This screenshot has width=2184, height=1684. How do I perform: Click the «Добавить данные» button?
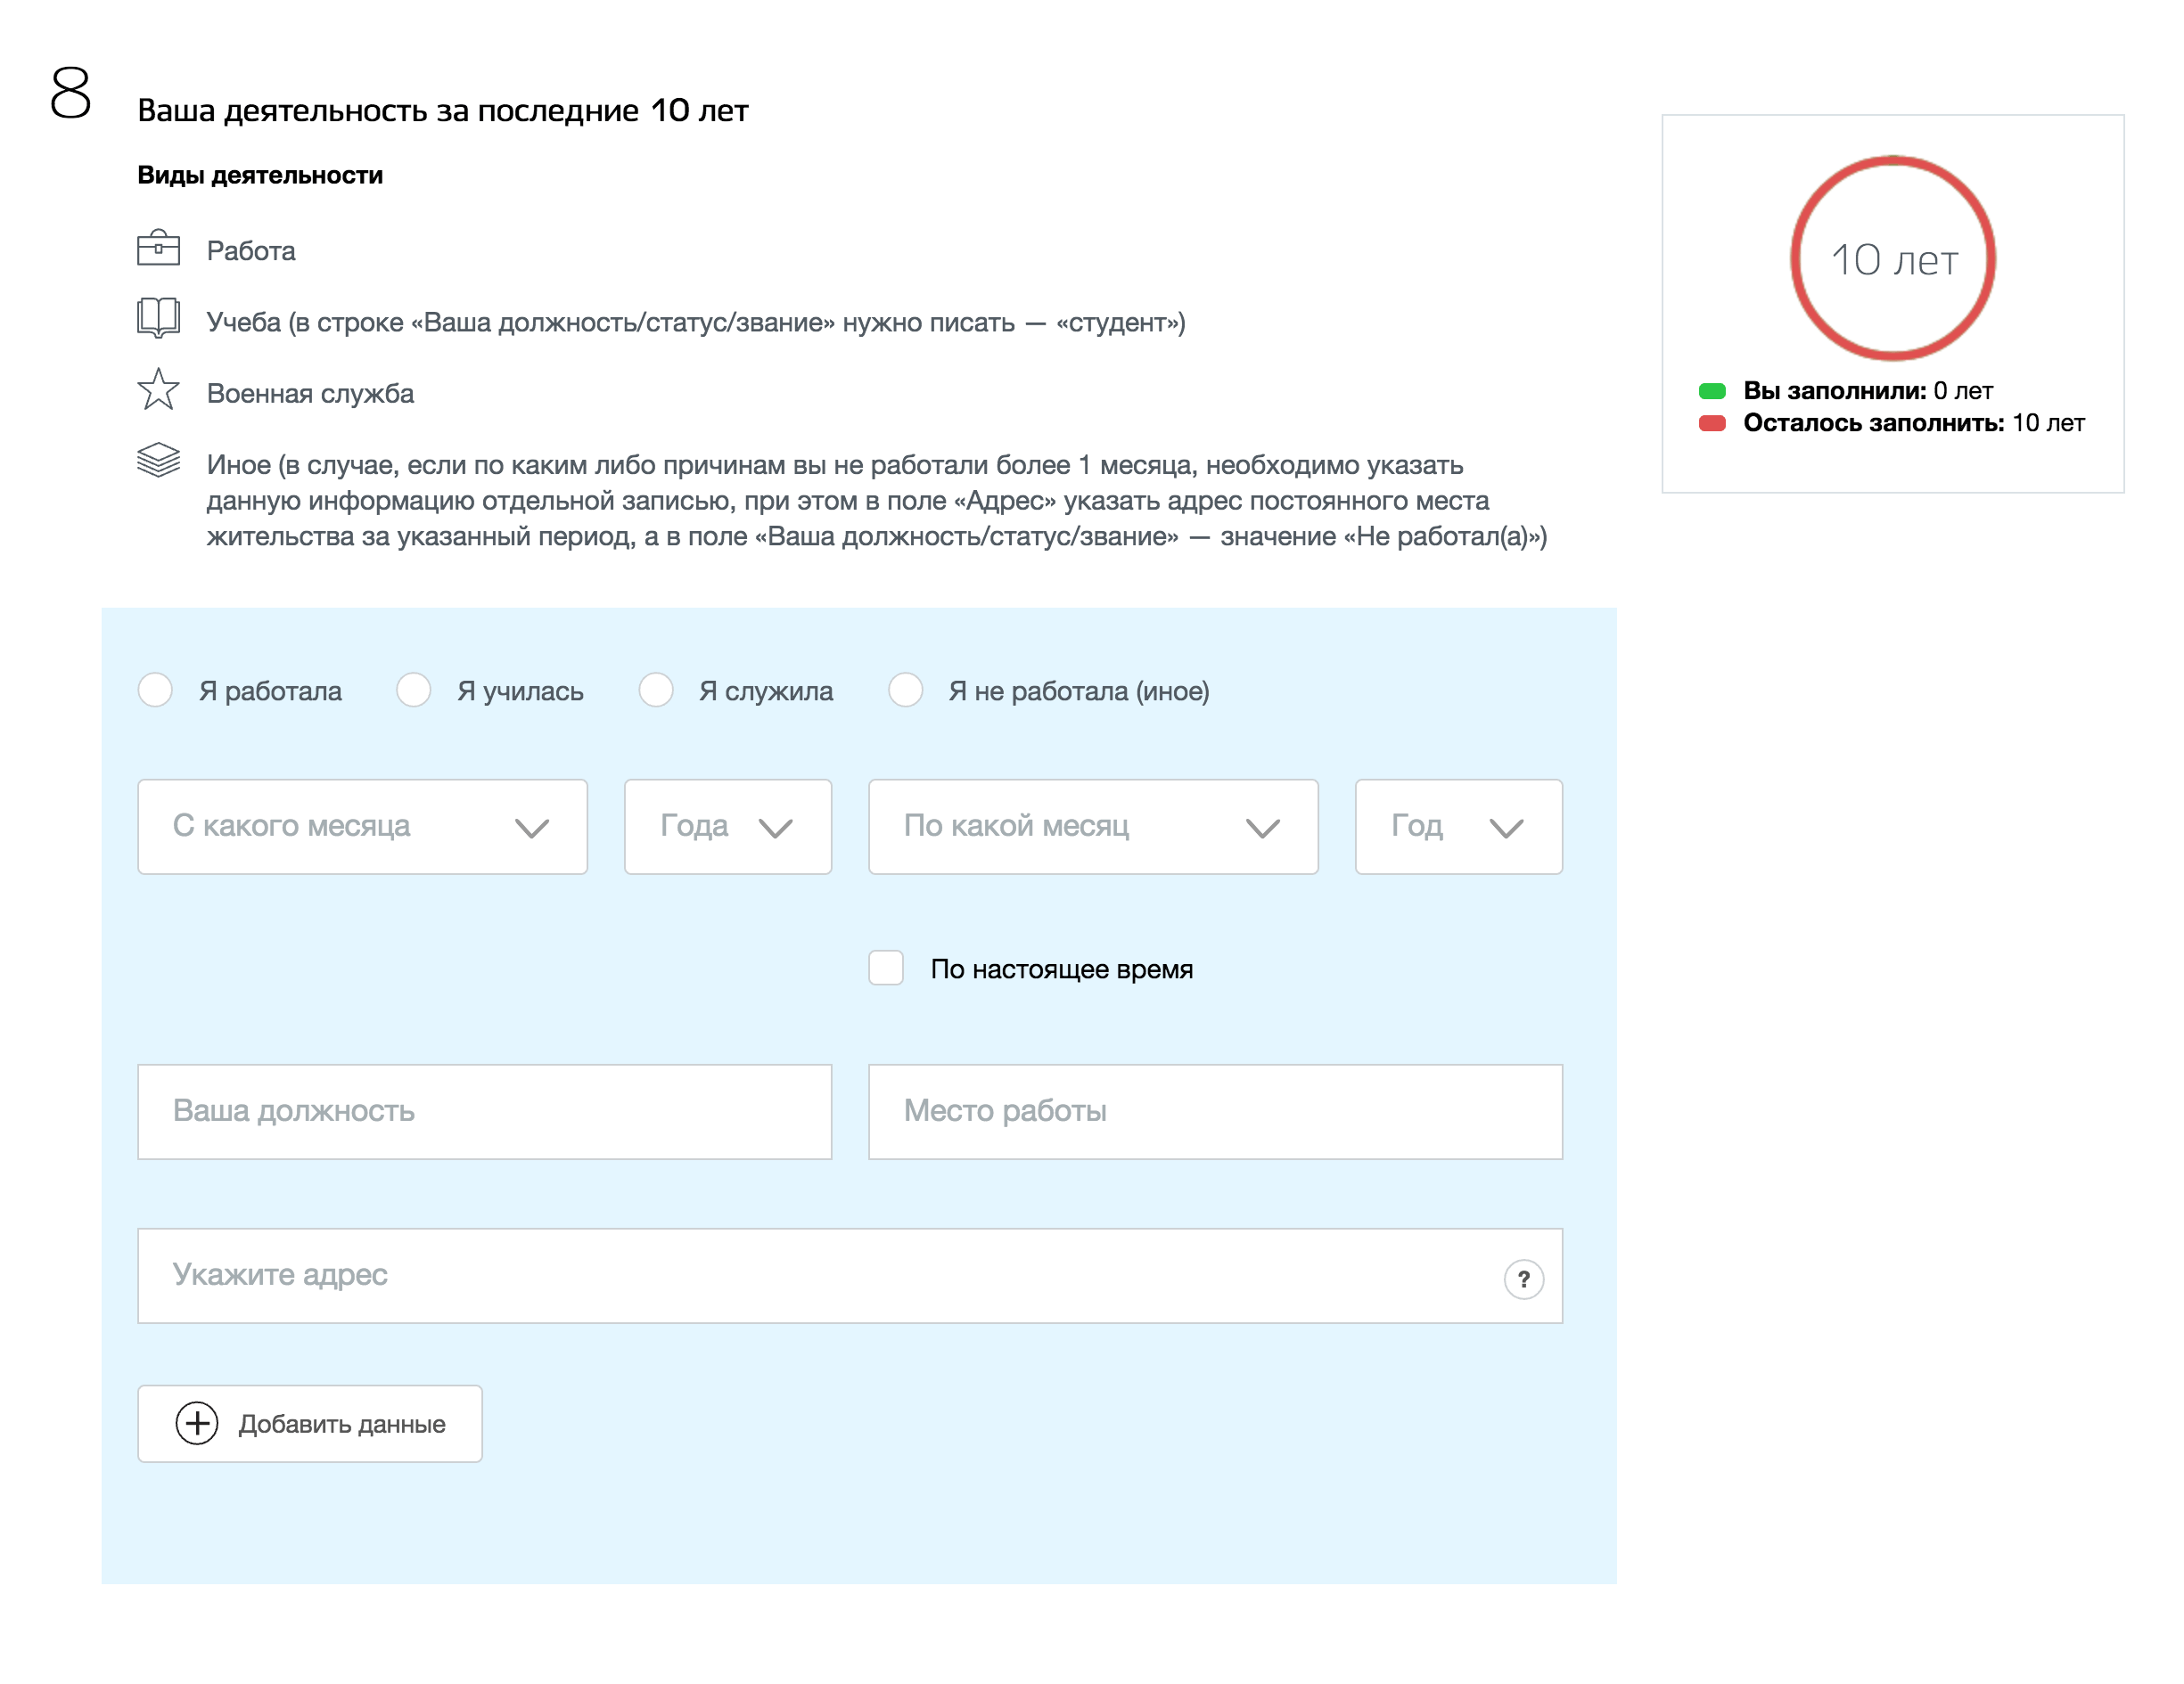click(x=310, y=1423)
